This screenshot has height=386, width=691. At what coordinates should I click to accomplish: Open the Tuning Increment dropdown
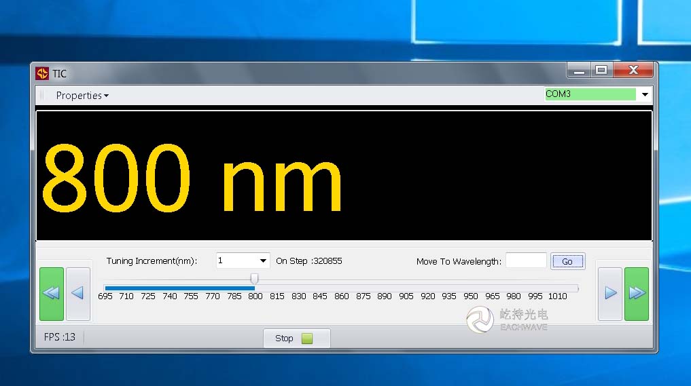coord(263,261)
